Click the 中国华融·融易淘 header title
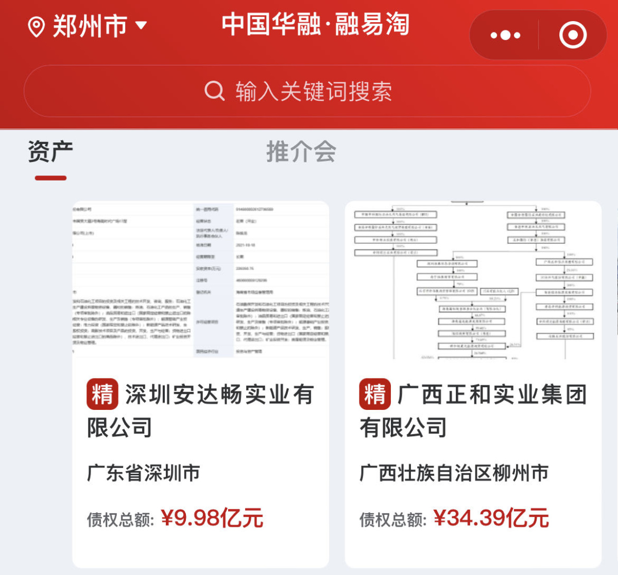 [316, 25]
